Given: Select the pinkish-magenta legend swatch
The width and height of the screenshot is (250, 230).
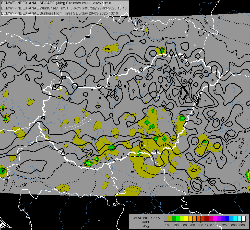Looking at the screenshot, I should tap(211, 218).
